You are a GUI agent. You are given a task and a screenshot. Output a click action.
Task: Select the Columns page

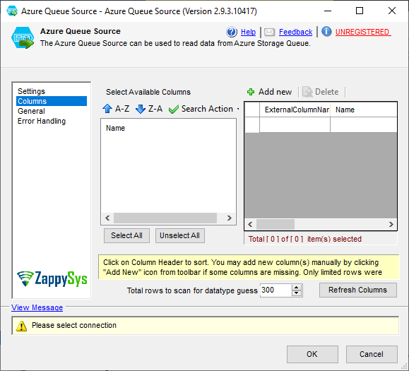[52, 101]
